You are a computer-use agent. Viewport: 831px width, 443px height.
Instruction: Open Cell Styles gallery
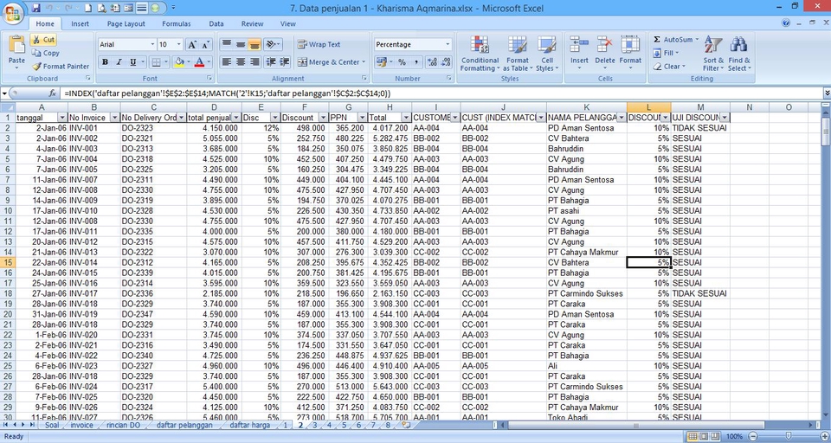click(x=547, y=54)
